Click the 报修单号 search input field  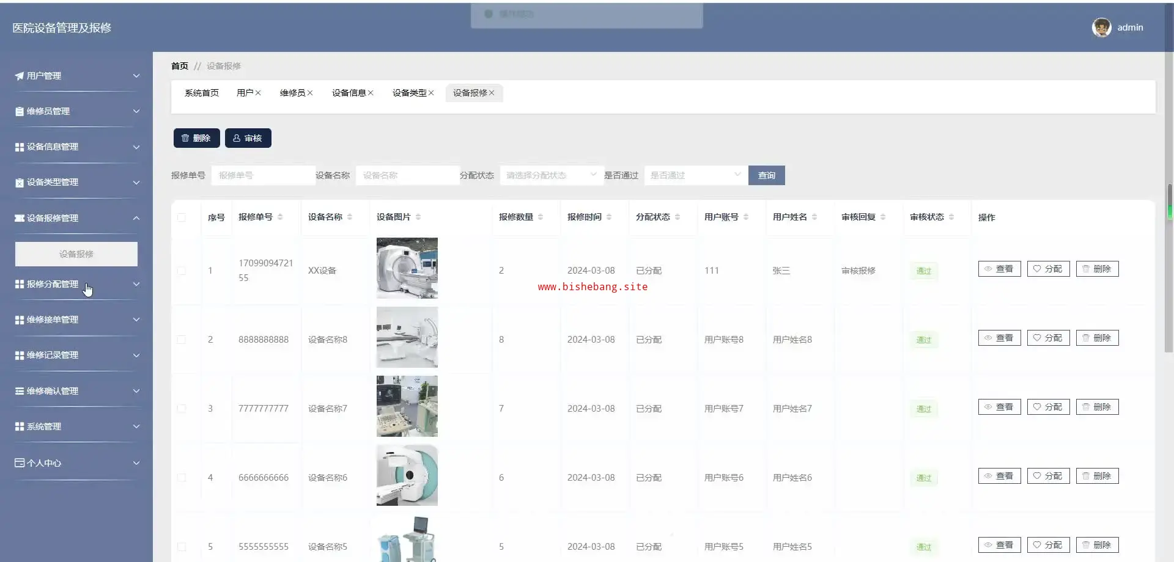tap(263, 175)
